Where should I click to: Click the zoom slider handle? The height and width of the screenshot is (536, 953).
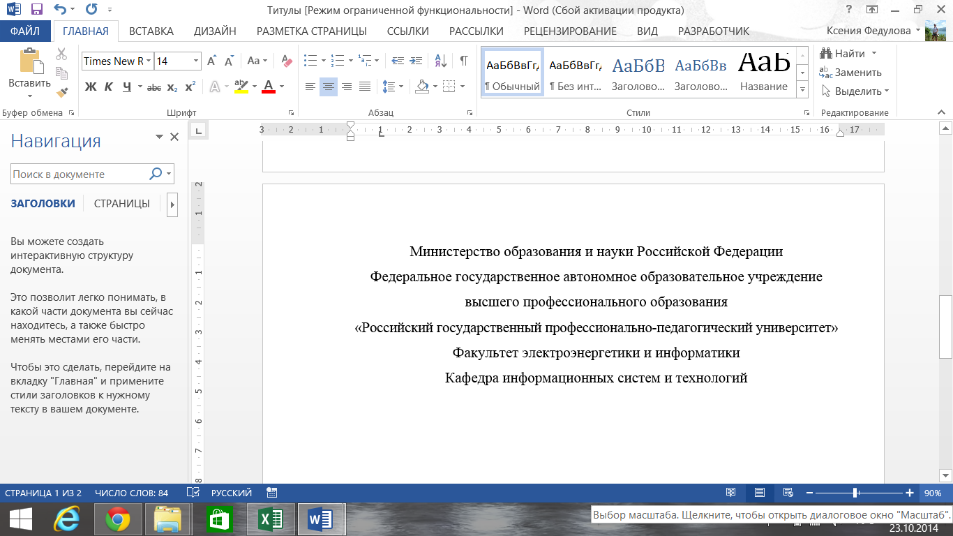click(x=855, y=493)
